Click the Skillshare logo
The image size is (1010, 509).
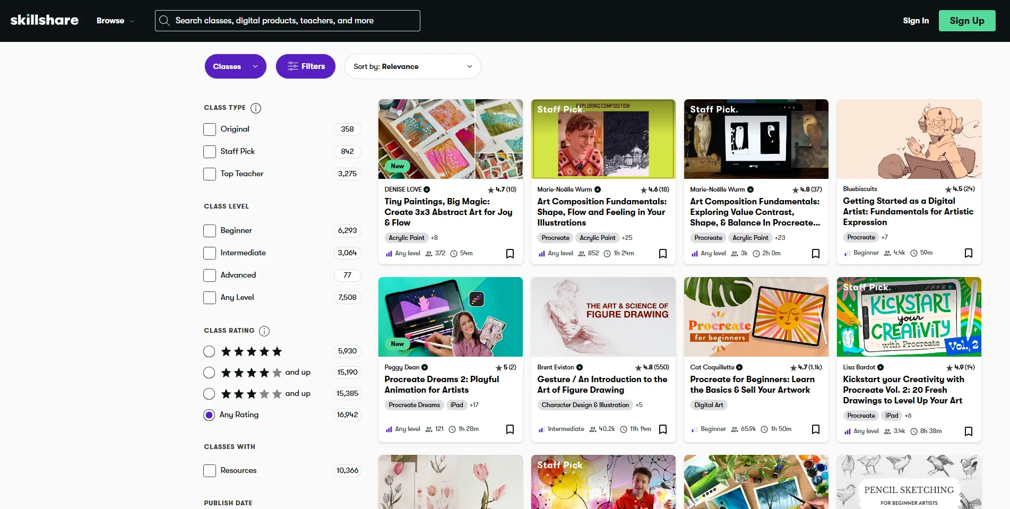pos(45,20)
